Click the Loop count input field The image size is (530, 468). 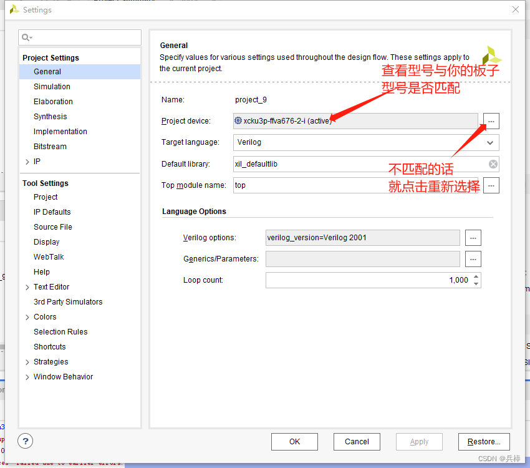tap(373, 280)
